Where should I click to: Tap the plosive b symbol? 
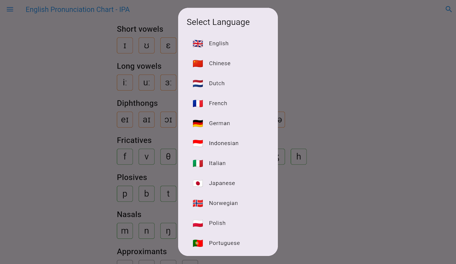pyautogui.click(x=147, y=194)
